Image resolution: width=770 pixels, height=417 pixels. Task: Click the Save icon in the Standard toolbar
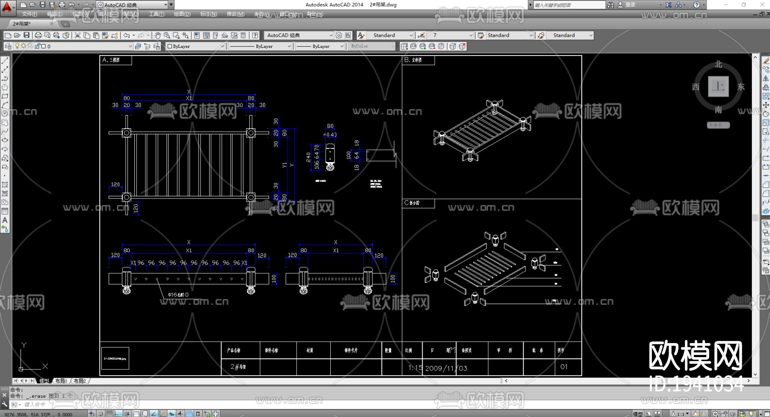coord(27,35)
